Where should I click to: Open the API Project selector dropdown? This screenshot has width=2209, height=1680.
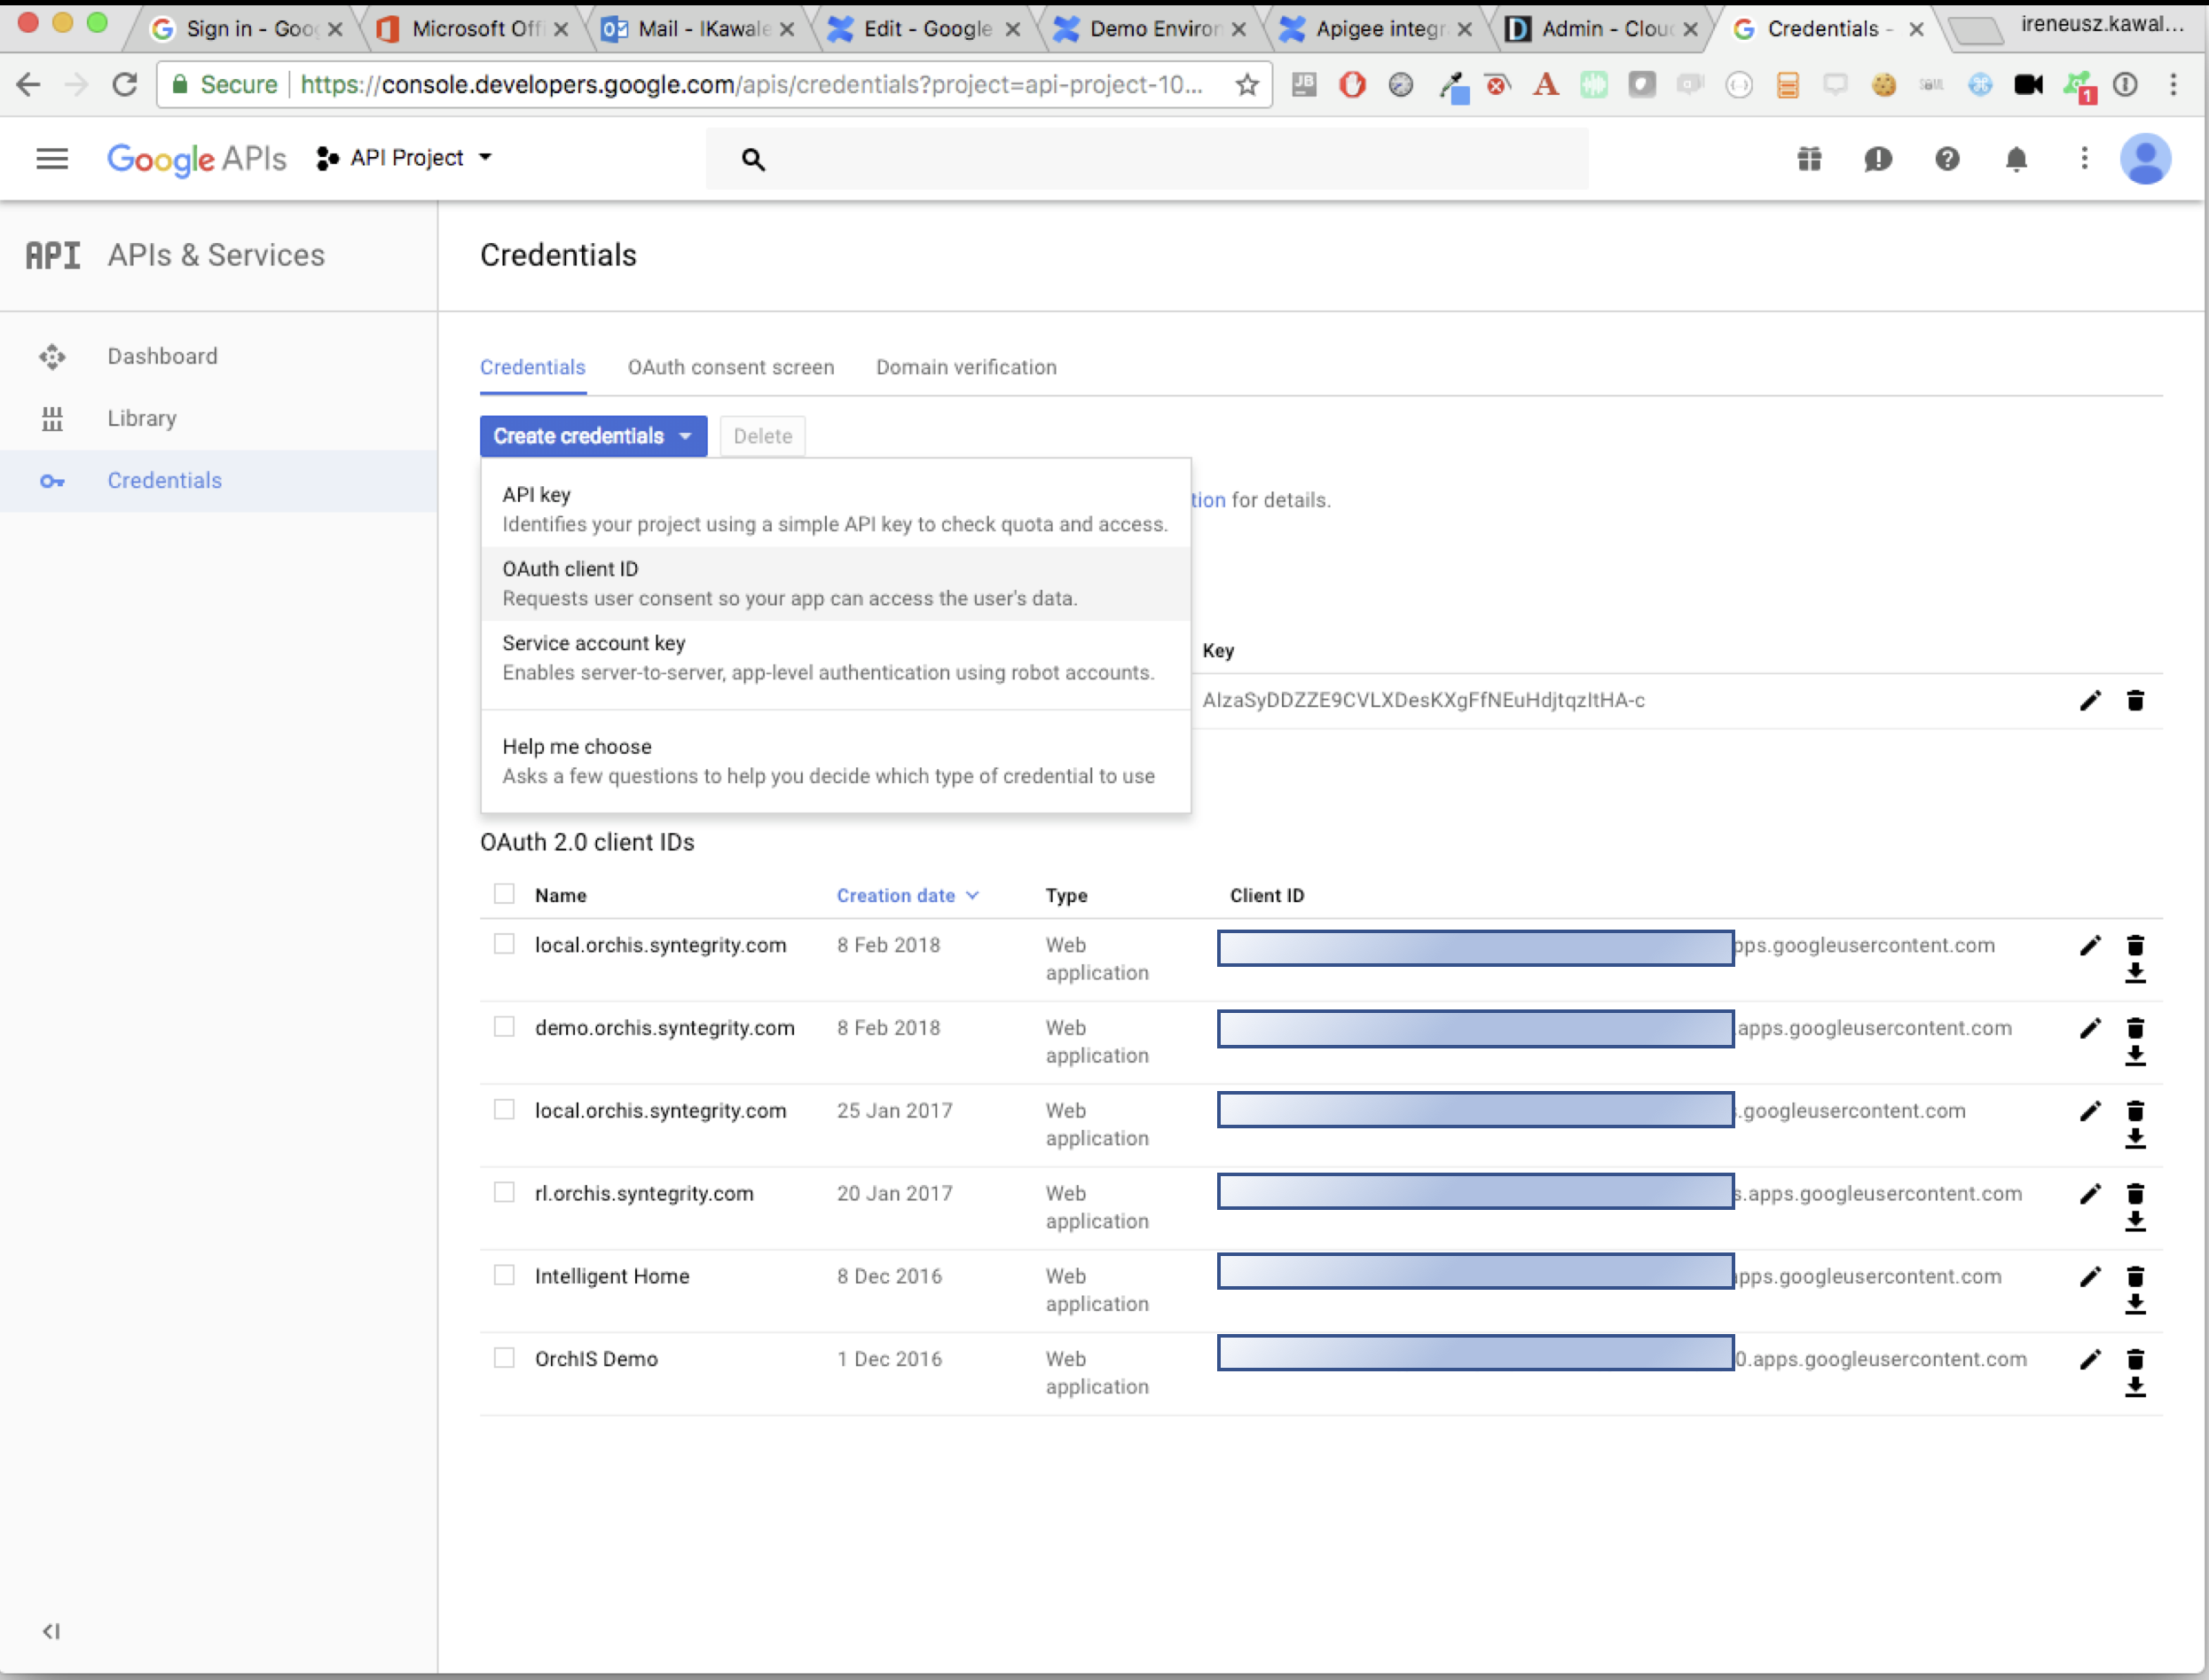coord(405,158)
